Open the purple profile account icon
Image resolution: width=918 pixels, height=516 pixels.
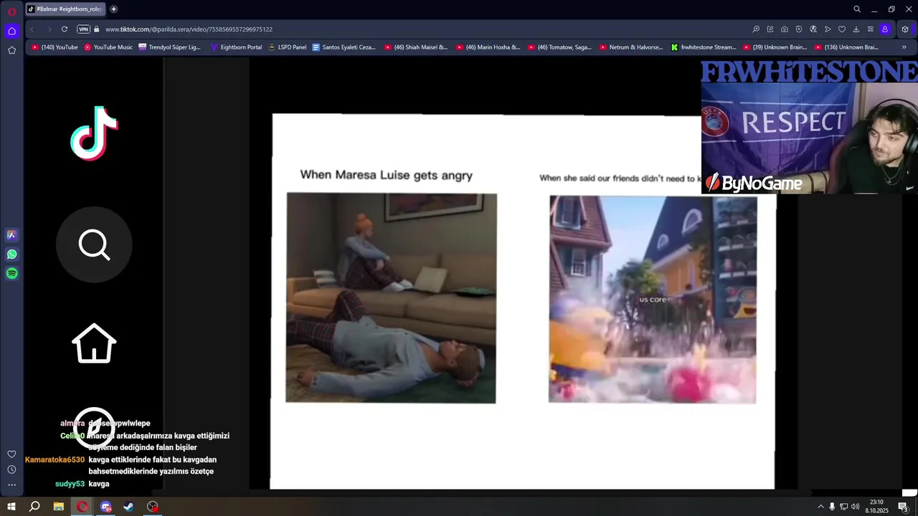pos(885,29)
